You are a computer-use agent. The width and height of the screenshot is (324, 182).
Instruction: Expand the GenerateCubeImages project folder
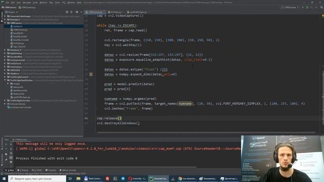click(x=5, y=16)
